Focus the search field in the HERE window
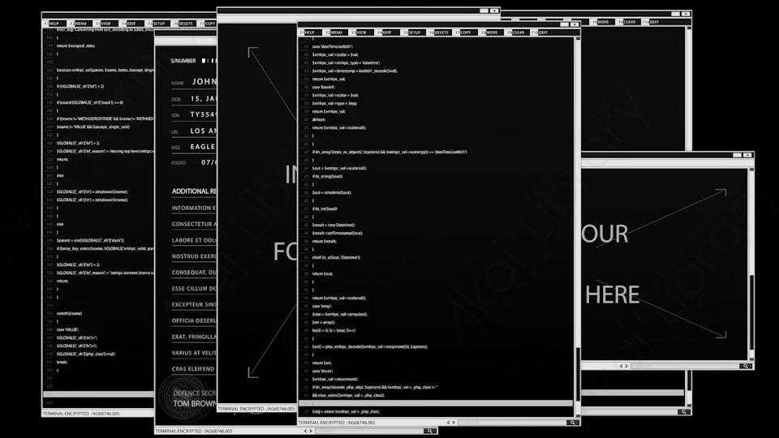Image resolution: width=779 pixels, height=438 pixels. 684,366
